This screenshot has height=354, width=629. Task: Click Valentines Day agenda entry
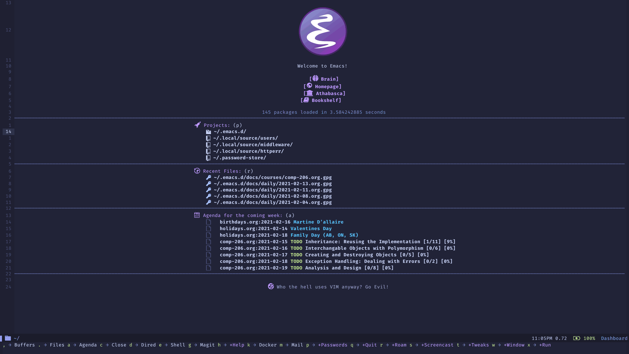(x=311, y=228)
